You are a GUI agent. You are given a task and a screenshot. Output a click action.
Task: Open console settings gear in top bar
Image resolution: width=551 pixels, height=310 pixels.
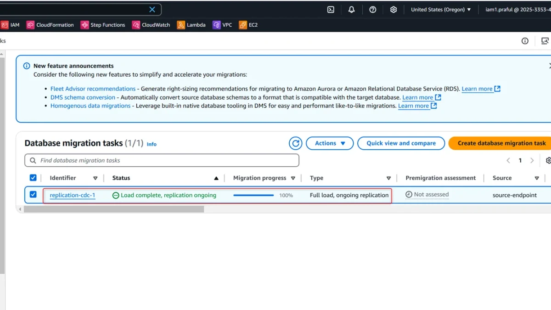click(x=394, y=10)
